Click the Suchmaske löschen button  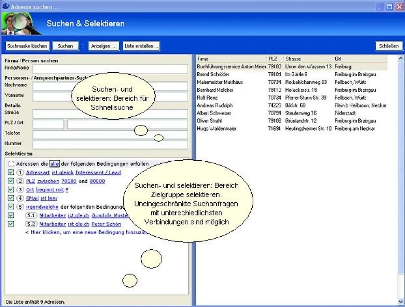click(27, 46)
